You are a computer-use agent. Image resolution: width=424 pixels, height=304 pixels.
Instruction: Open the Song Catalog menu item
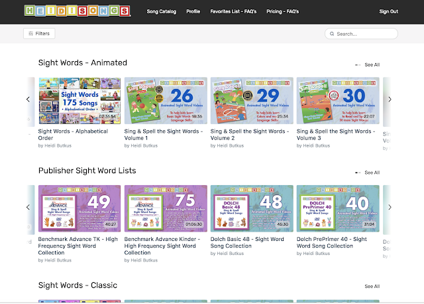tap(162, 11)
